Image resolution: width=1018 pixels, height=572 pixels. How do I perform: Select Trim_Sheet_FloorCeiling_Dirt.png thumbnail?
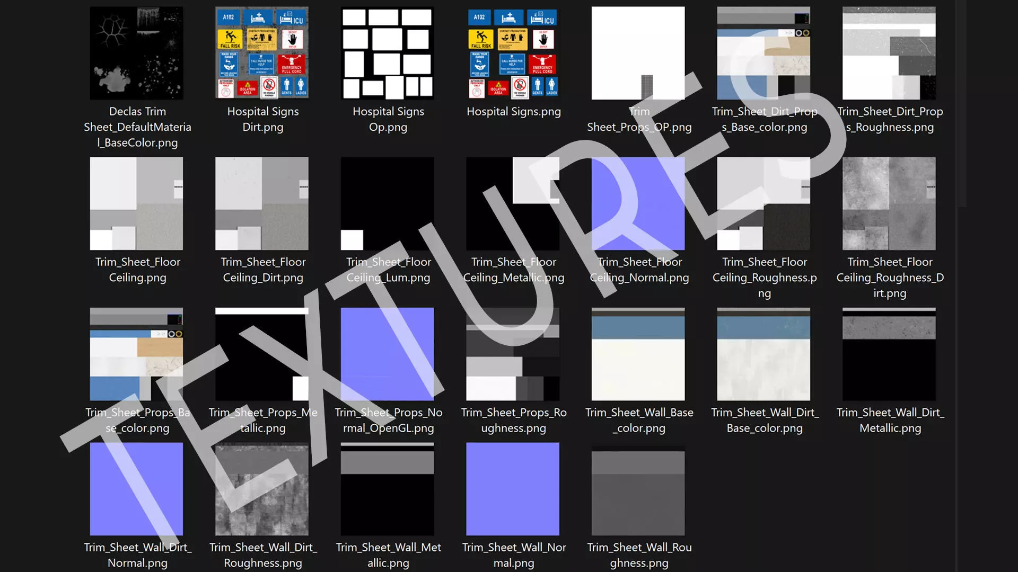(x=262, y=203)
